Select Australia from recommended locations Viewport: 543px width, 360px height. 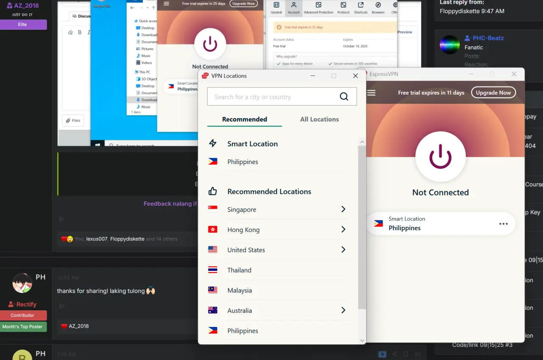(x=240, y=311)
